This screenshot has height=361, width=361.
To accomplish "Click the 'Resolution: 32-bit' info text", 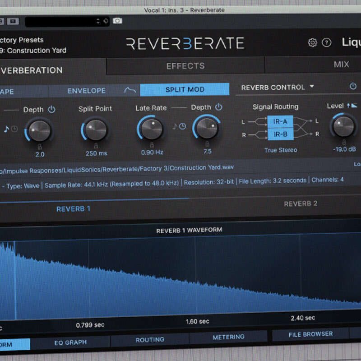I will 209,182.
